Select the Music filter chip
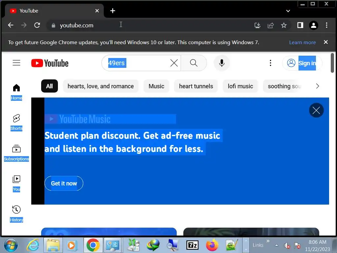The image size is (337, 253). pos(156,86)
